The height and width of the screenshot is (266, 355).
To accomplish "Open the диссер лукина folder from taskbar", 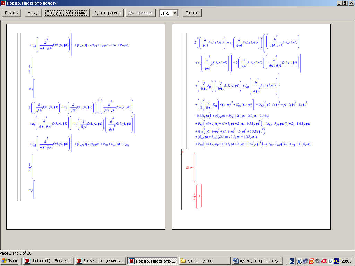I will pyautogui.click(x=205, y=261).
